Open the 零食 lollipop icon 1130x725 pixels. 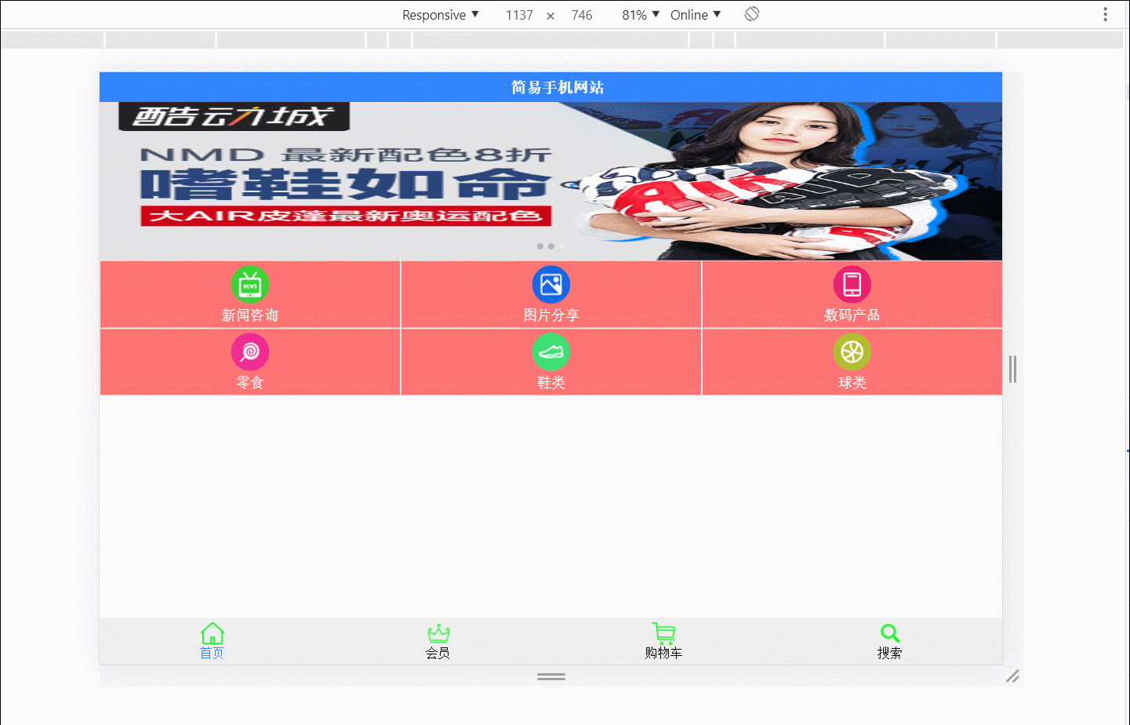coord(250,352)
